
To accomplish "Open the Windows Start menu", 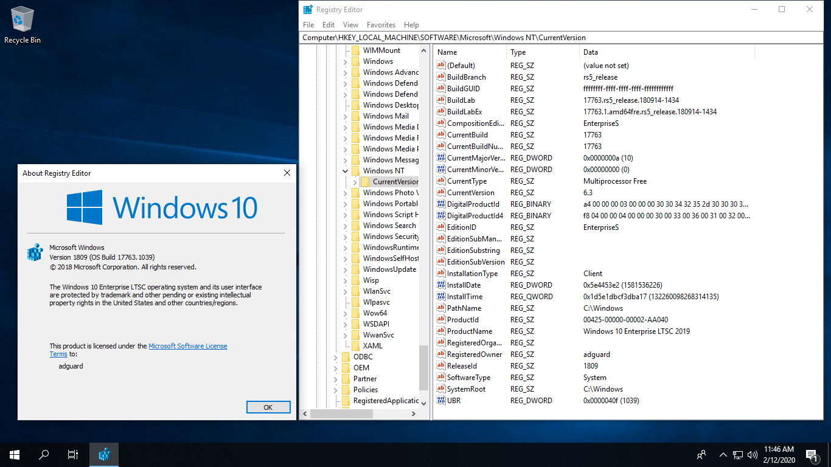I will tap(15, 454).
